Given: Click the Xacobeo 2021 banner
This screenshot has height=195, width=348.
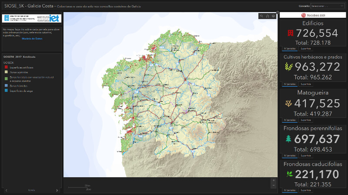Looking at the screenshot, I should pos(313,15).
